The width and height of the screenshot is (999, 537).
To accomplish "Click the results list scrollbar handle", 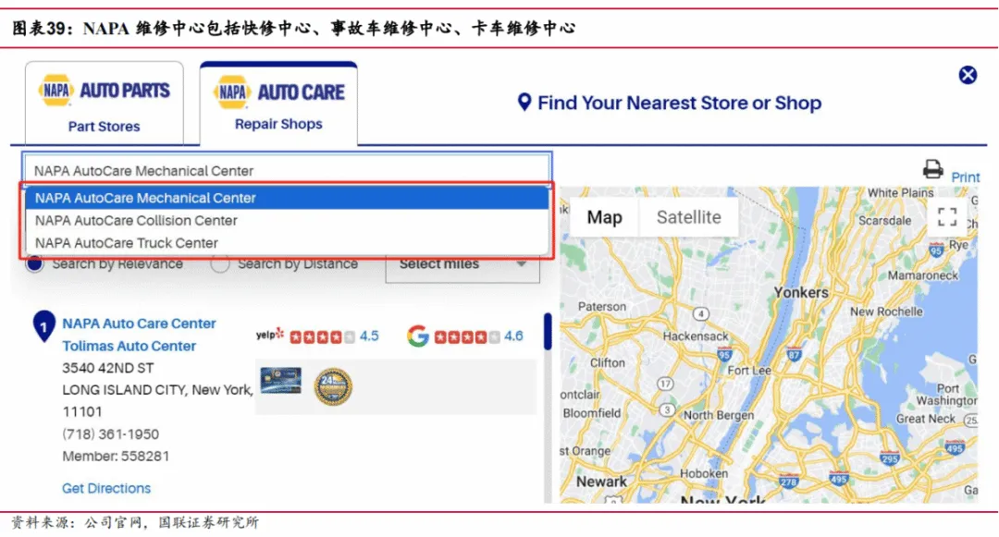I will pos(548,331).
